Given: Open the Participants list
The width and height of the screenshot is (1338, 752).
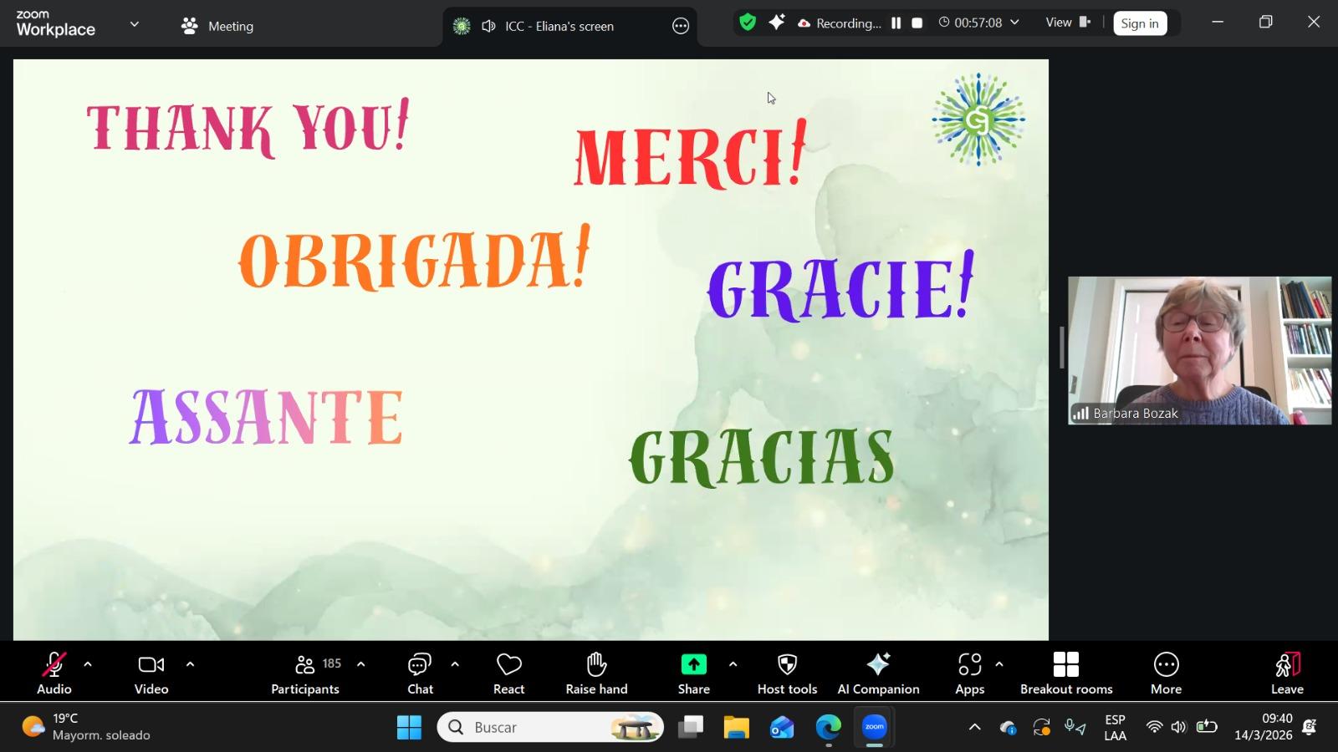Looking at the screenshot, I should pos(305,673).
